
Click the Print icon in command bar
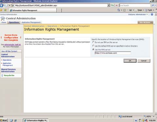coord(131,10)
